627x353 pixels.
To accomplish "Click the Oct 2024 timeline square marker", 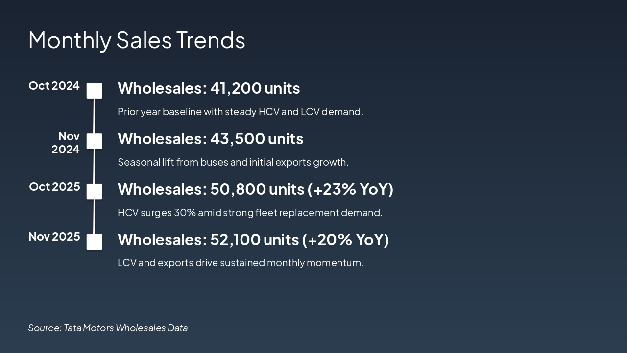I will [x=95, y=91].
